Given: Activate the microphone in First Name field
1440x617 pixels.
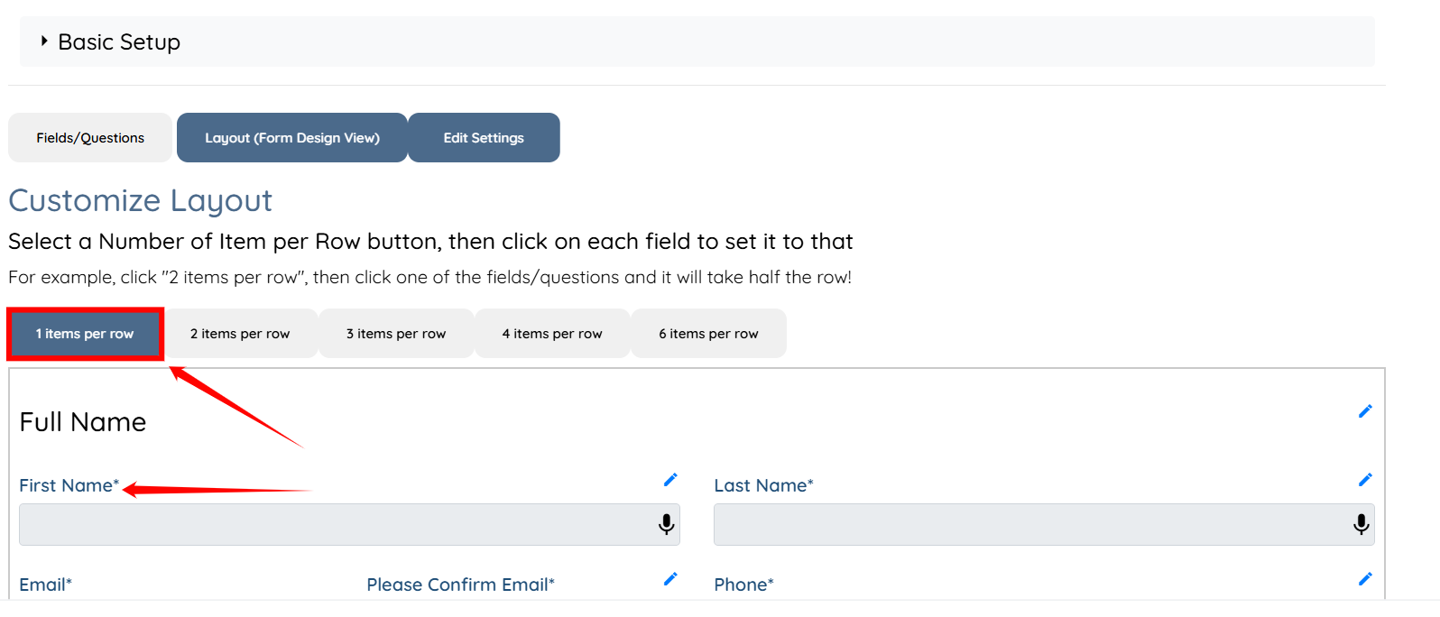Looking at the screenshot, I should (667, 524).
